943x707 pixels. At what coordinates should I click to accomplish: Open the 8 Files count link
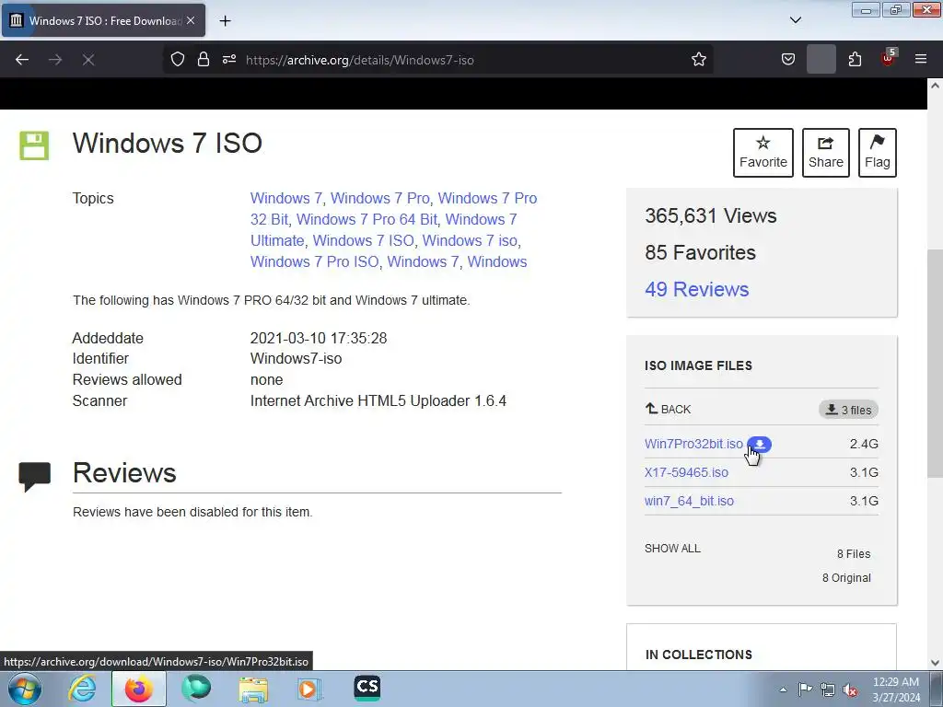(854, 553)
